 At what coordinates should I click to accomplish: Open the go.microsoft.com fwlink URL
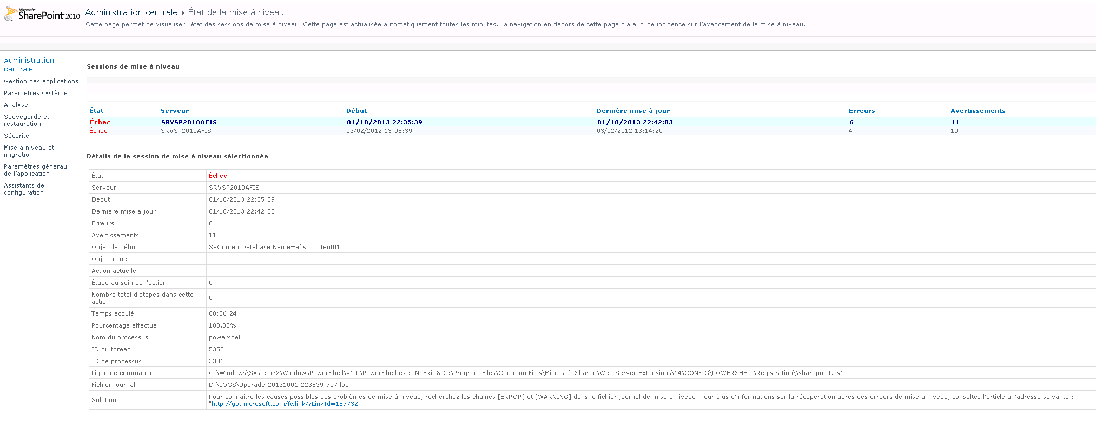[285, 404]
